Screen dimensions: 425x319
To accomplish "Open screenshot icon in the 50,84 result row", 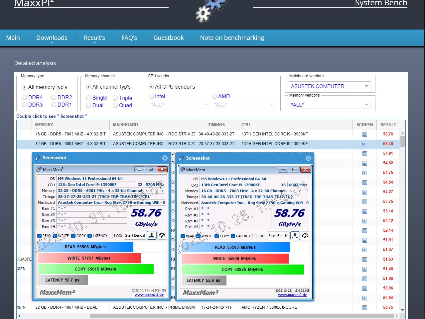I will (364, 298).
